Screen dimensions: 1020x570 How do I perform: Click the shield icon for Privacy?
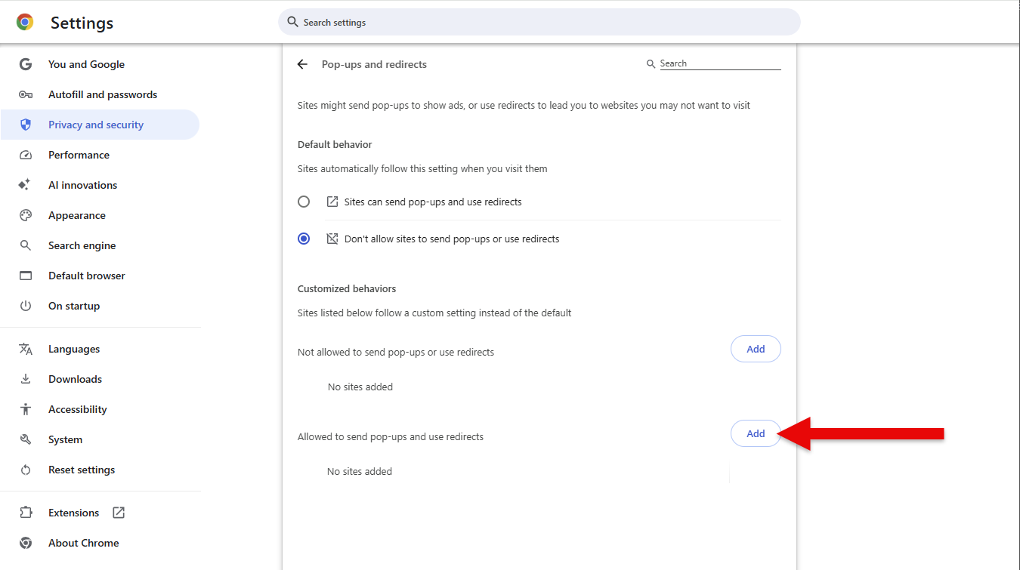(x=26, y=125)
